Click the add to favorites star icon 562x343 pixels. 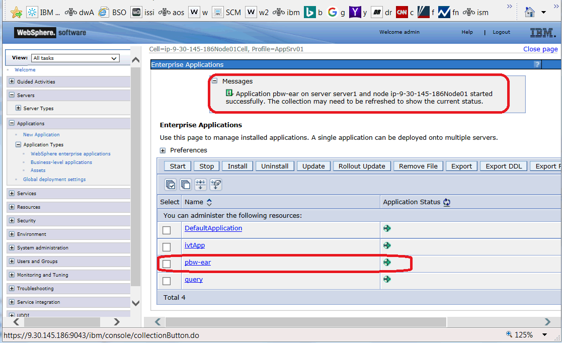pos(16,13)
